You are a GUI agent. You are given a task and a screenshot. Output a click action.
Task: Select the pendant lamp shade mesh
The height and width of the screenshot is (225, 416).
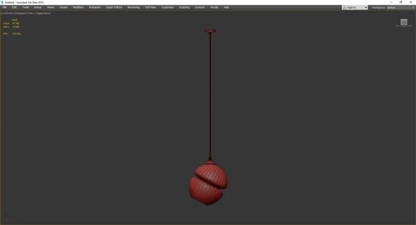point(208,184)
